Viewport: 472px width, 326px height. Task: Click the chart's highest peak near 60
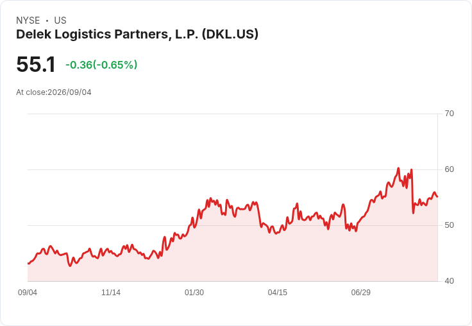click(398, 168)
